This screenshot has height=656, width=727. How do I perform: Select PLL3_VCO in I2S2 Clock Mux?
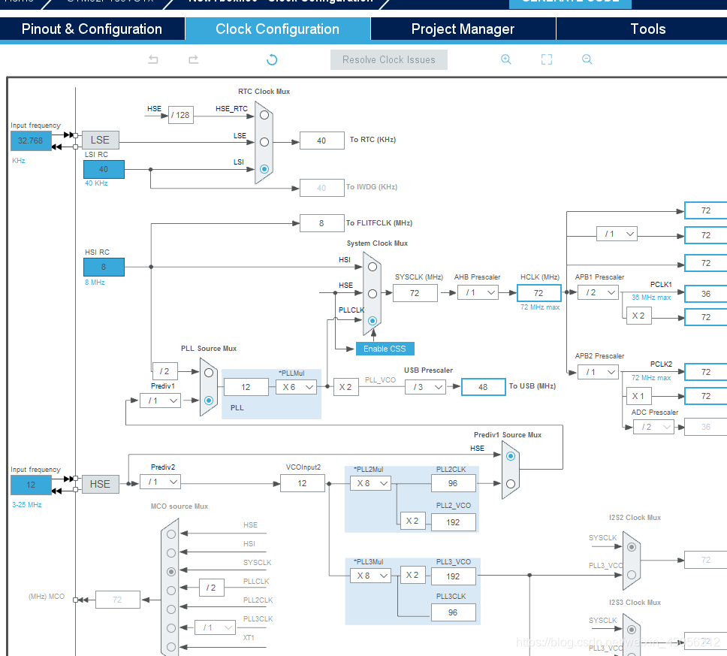click(632, 575)
